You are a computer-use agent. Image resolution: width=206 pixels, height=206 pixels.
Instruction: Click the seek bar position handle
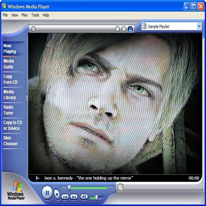tap(69, 188)
